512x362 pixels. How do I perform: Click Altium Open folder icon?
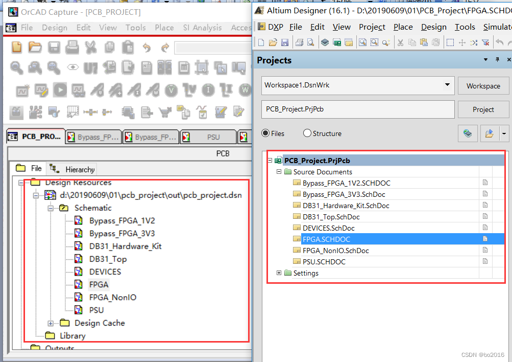pos(273,42)
